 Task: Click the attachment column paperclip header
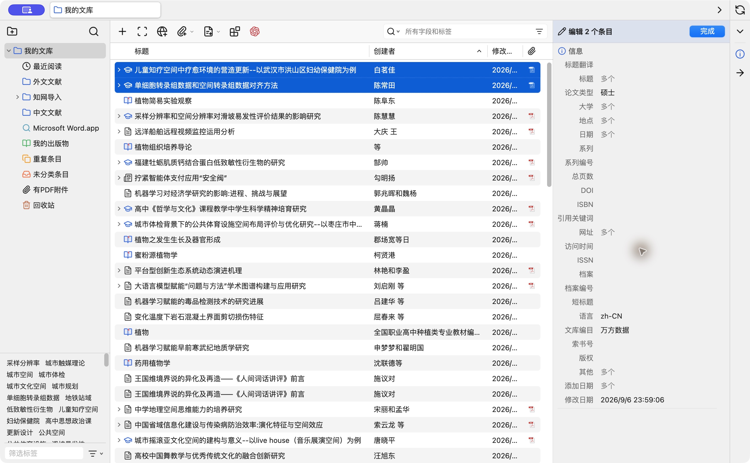pos(532,51)
